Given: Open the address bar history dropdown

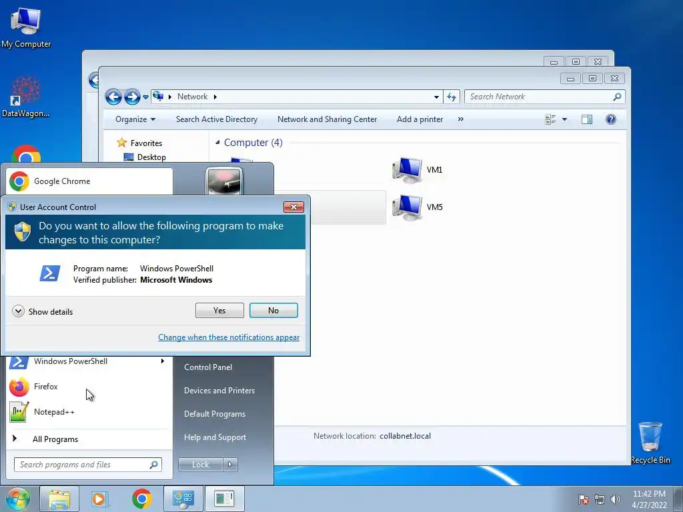Looking at the screenshot, I should pyautogui.click(x=436, y=97).
